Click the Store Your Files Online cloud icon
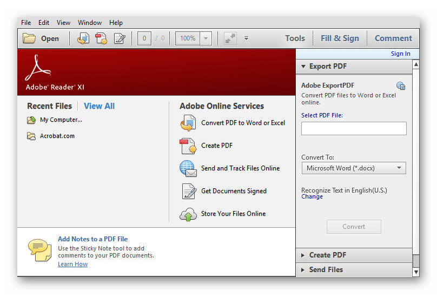437x297 pixels. tap(188, 214)
